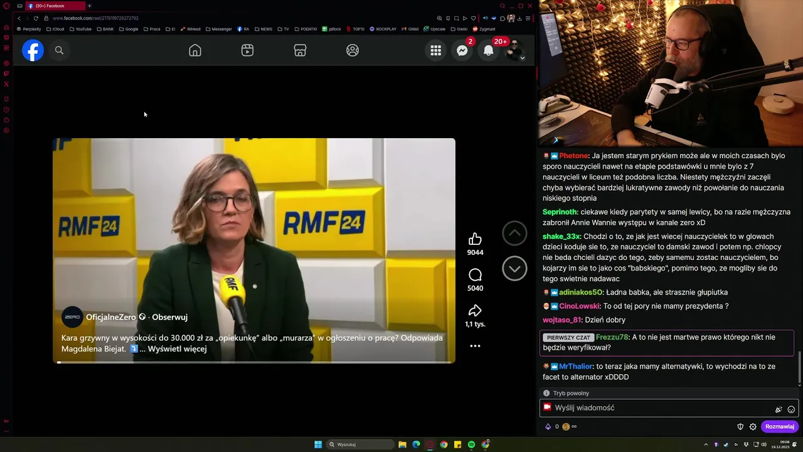This screenshot has width=803, height=452.
Task: Open the Zygmunt bookmark
Action: 484,29
